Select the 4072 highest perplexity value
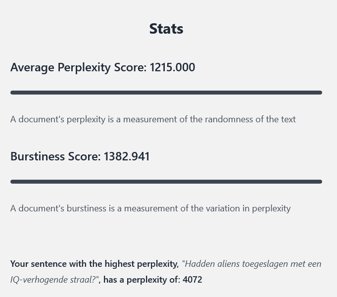Image resolution: width=337 pixels, height=297 pixels. [x=193, y=280]
